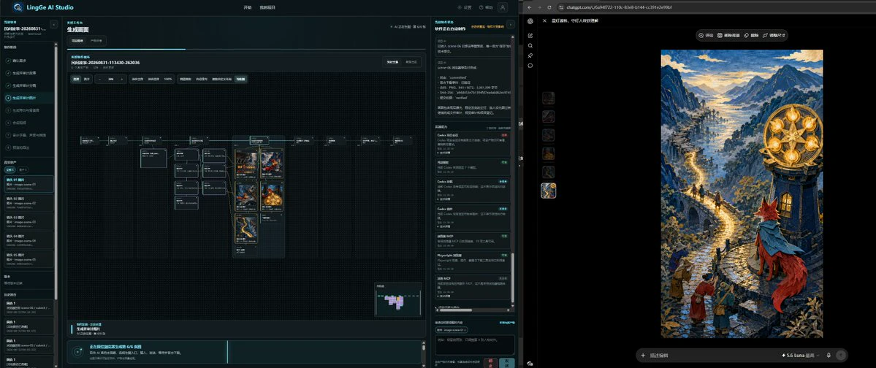Click the send arrow in ChatGPT prompt bar

842,355
